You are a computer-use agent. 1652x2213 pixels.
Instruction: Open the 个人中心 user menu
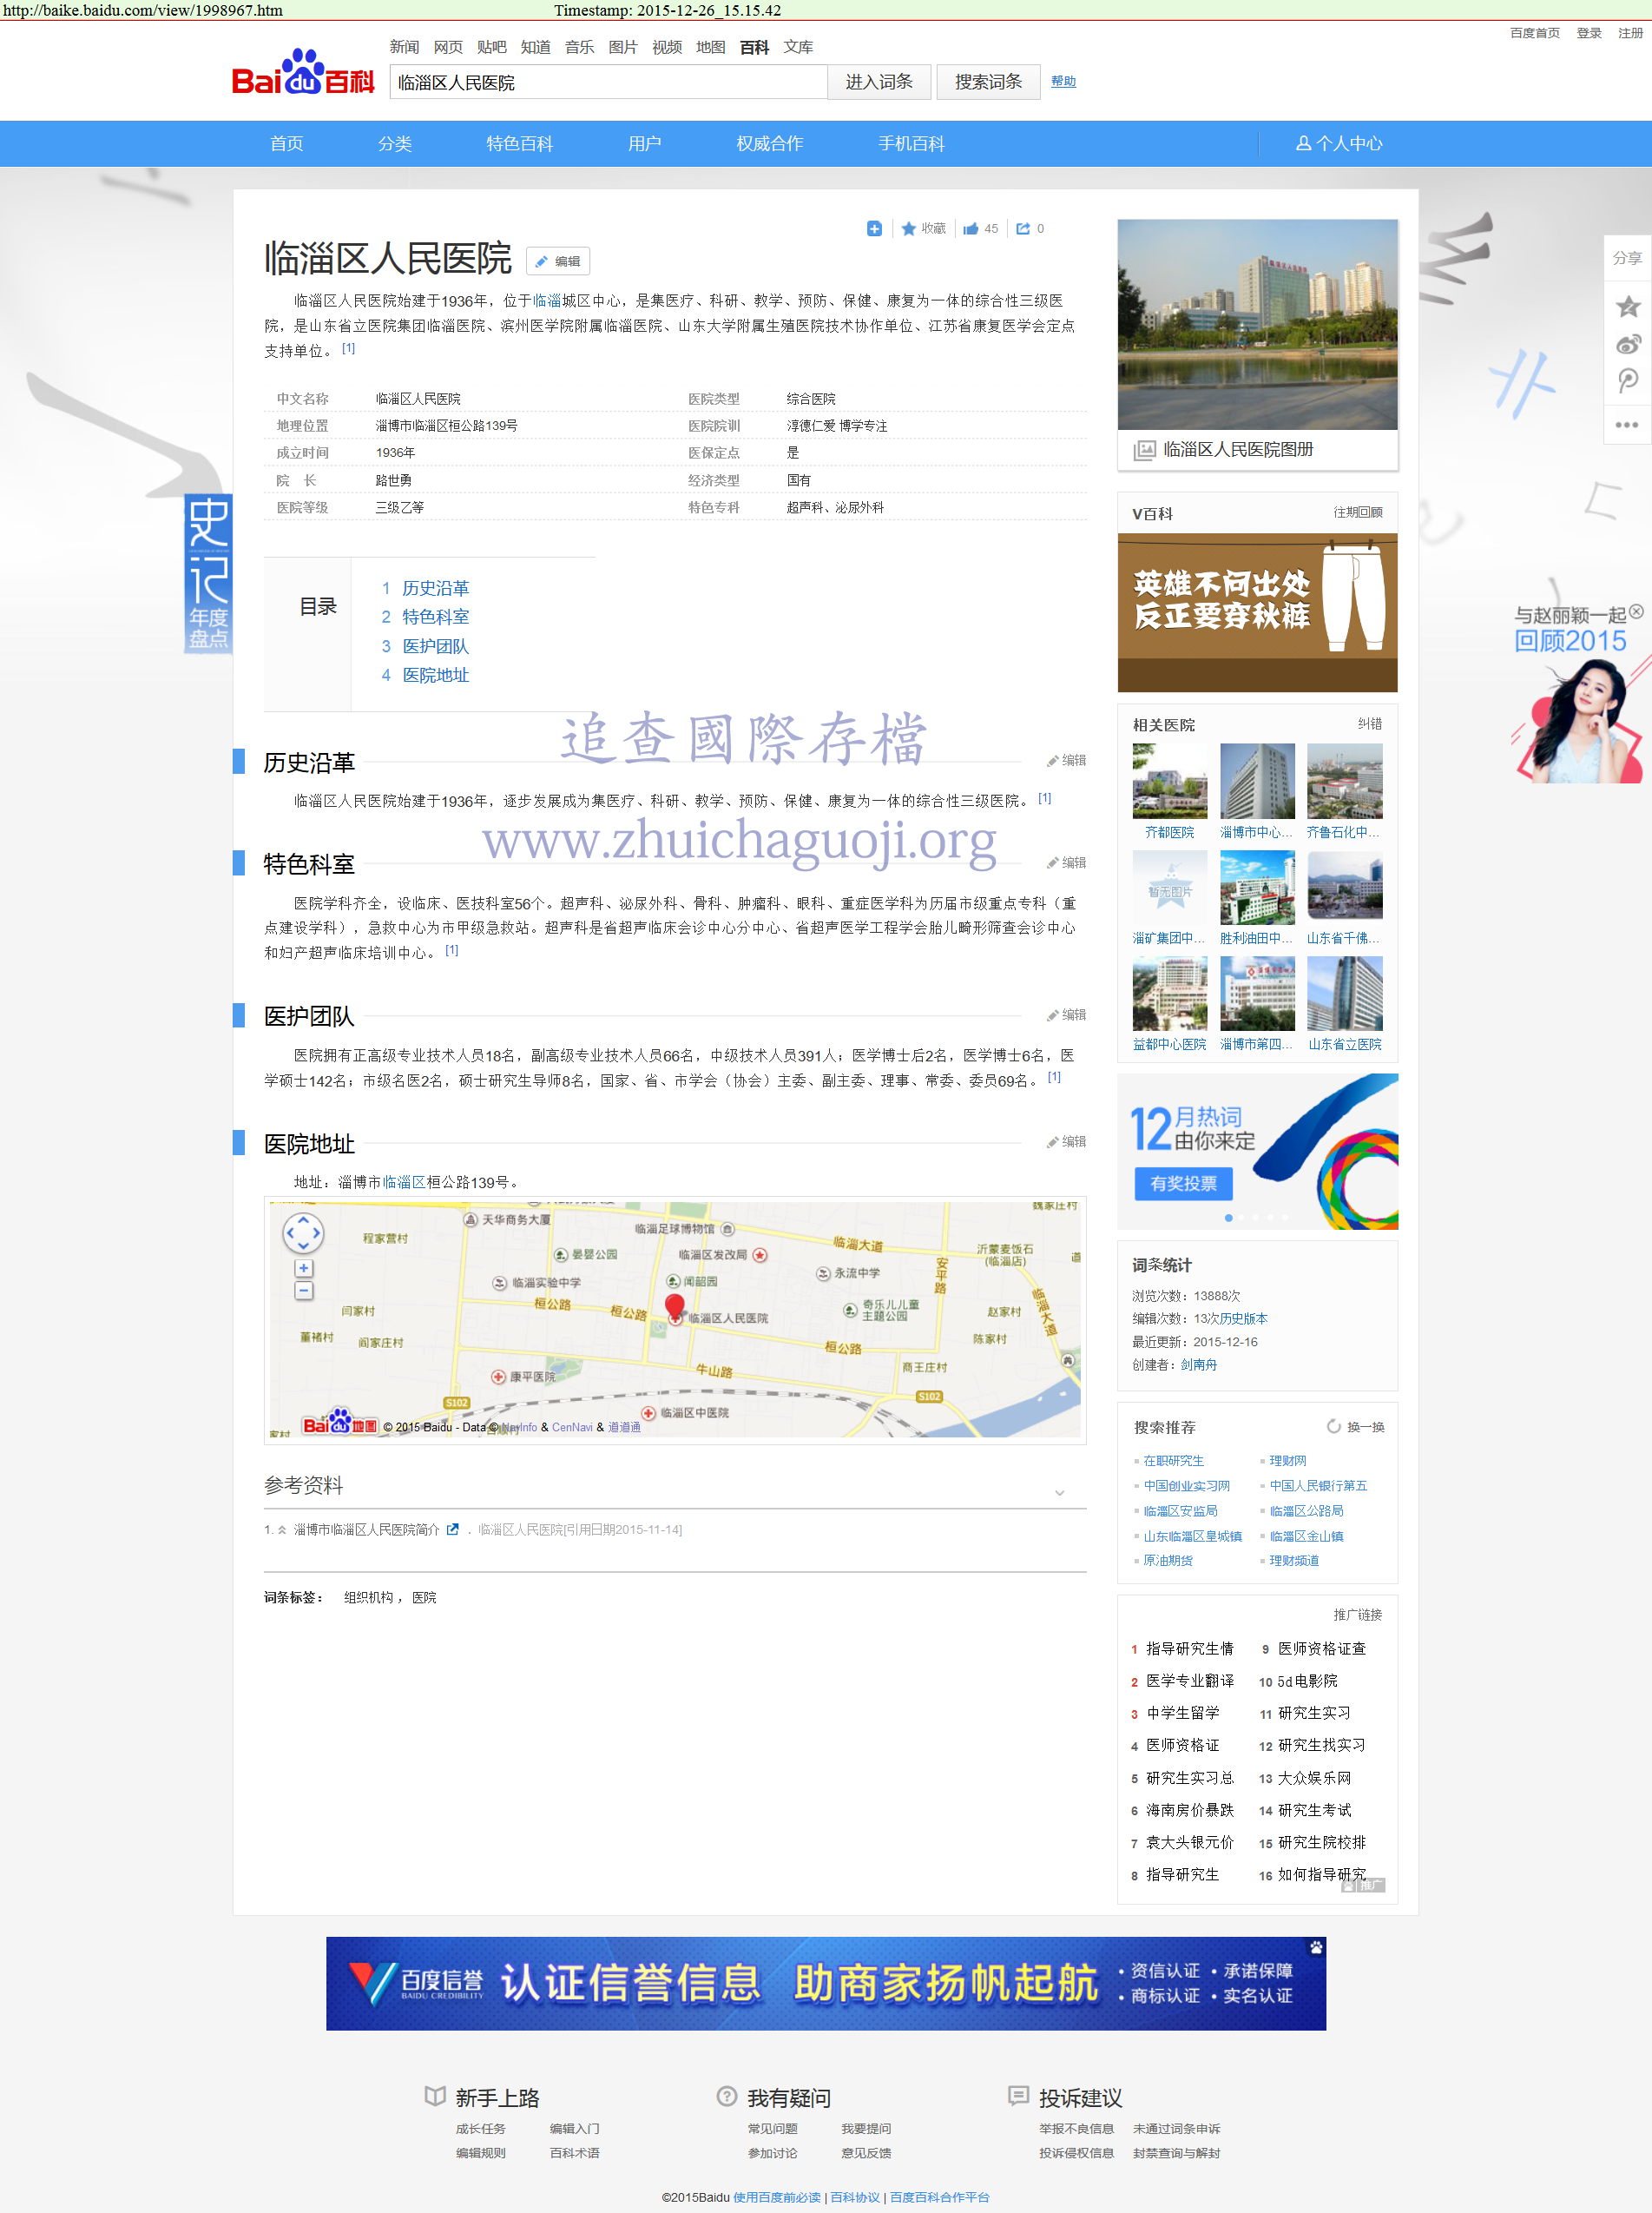[1339, 143]
